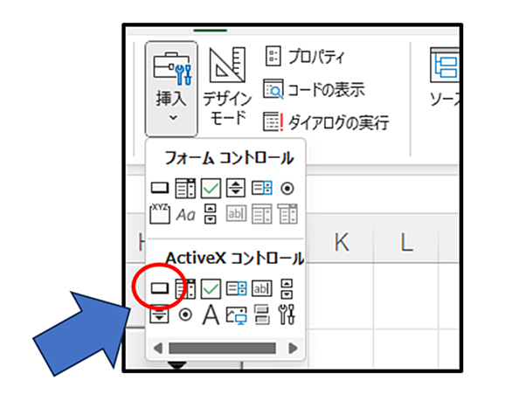Viewport: 512px width, 401px height.
Task: Open ActiveX More Controls tools icon
Action: pos(287,315)
